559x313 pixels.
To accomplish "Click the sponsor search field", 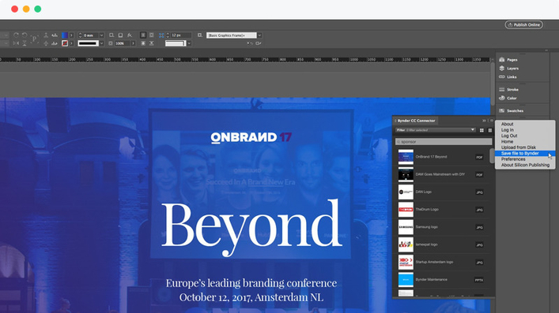I will (444, 142).
